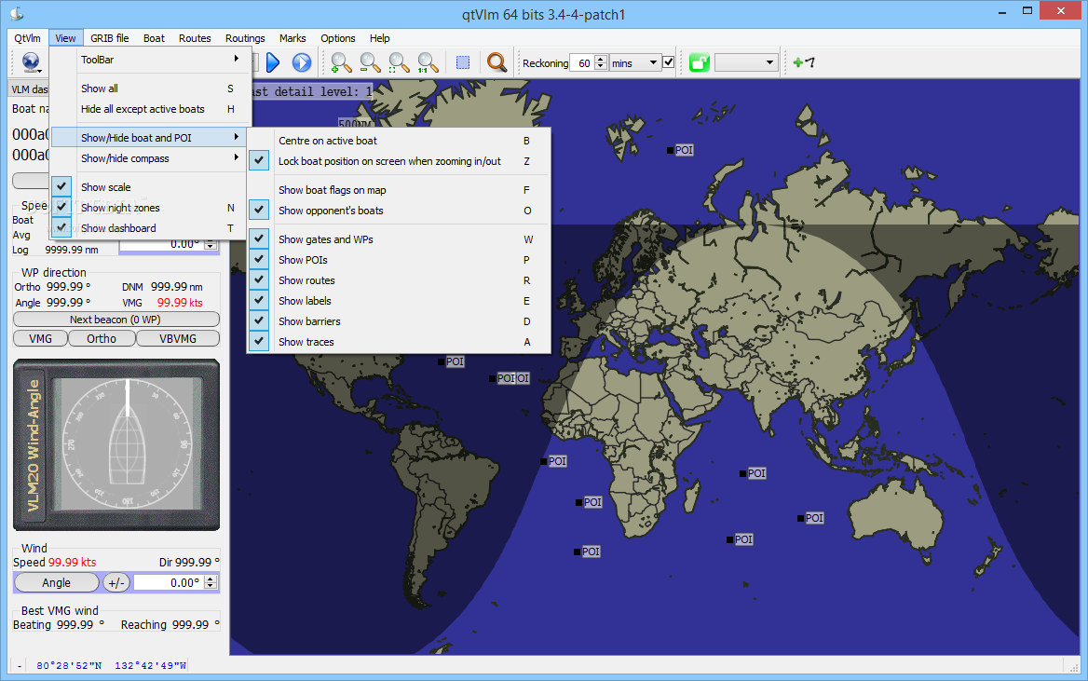This screenshot has height=681, width=1088.
Task: Click the Angle button under Wind
Action: click(x=56, y=583)
